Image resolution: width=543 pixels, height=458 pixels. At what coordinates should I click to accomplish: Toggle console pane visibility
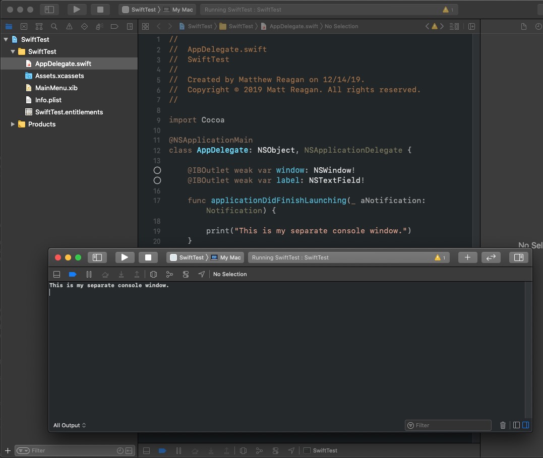tap(525, 425)
